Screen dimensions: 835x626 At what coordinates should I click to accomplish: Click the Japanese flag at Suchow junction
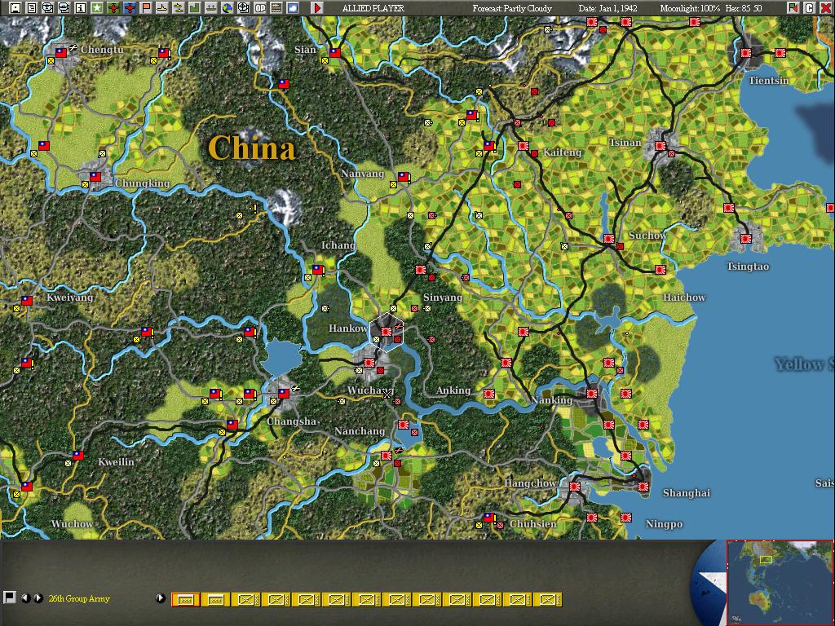pos(608,239)
